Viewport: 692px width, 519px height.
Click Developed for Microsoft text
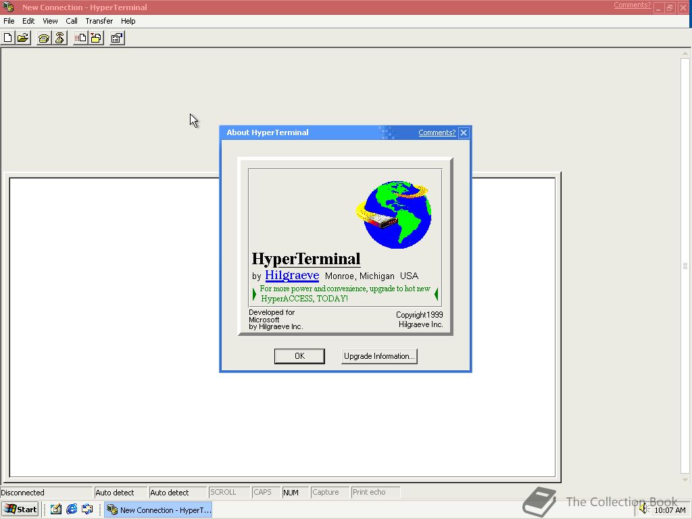click(276, 320)
